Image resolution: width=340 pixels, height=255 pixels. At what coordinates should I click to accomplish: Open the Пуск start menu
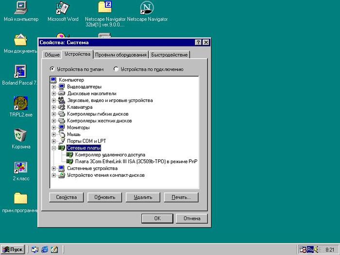pyautogui.click(x=13, y=250)
